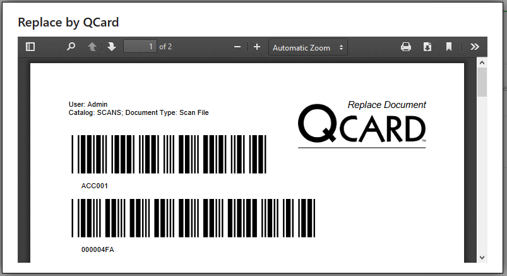This screenshot has height=276, width=507.
Task: Click the "Catalog: SCANS; Document Type: Scan File" line
Action: click(138, 112)
